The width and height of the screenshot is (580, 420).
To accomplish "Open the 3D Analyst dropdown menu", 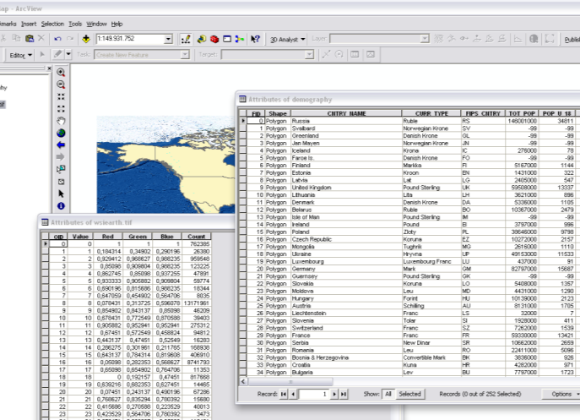I will pyautogui.click(x=287, y=39).
